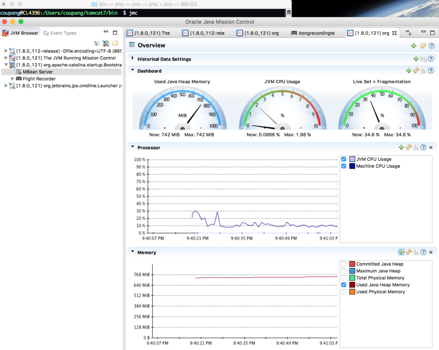Add an attribute to the Processor chart
This screenshot has width=439, height=350.
pyautogui.click(x=401, y=147)
